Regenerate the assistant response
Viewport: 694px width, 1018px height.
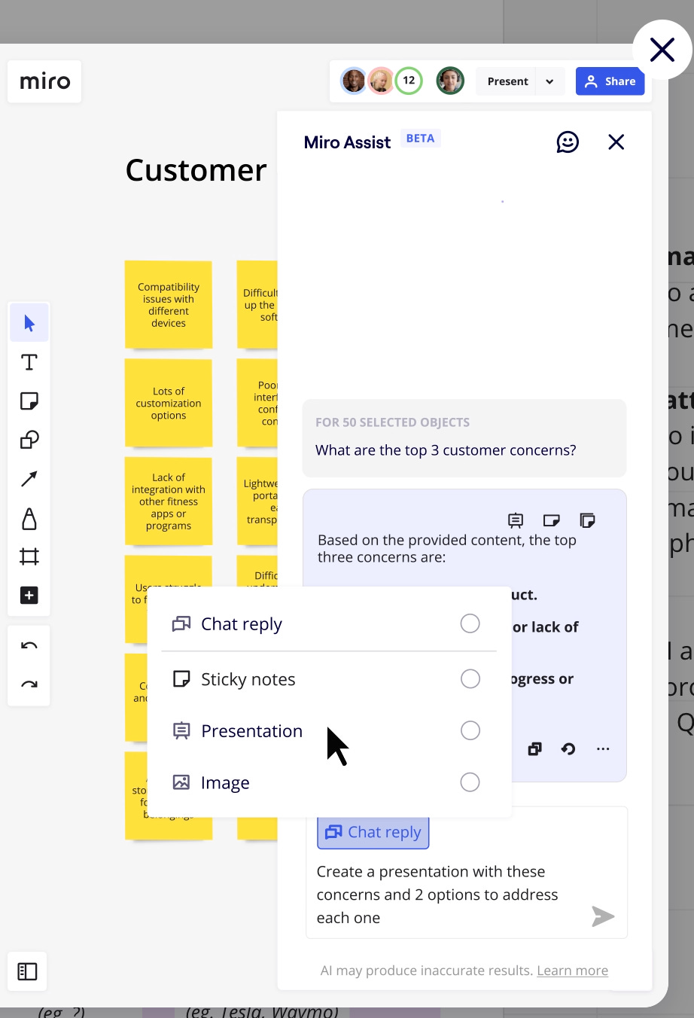568,748
